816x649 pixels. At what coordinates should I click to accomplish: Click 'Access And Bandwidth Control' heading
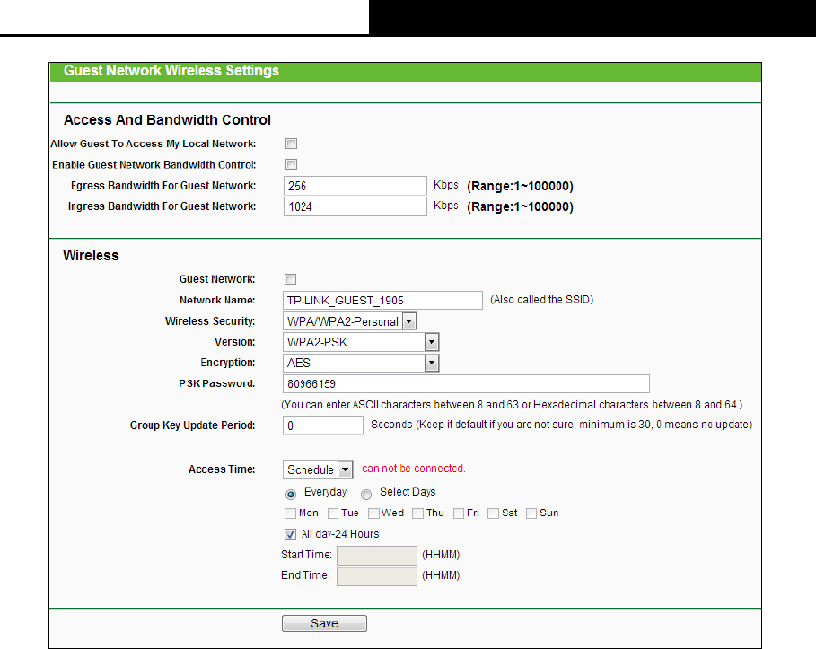point(167,120)
